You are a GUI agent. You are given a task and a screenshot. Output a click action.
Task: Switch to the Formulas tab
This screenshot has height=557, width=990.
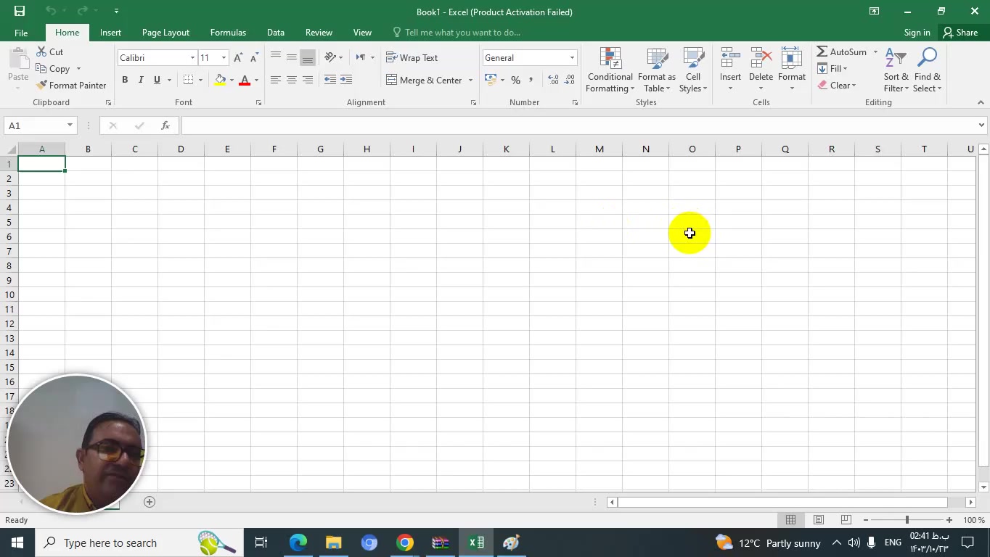pos(228,33)
